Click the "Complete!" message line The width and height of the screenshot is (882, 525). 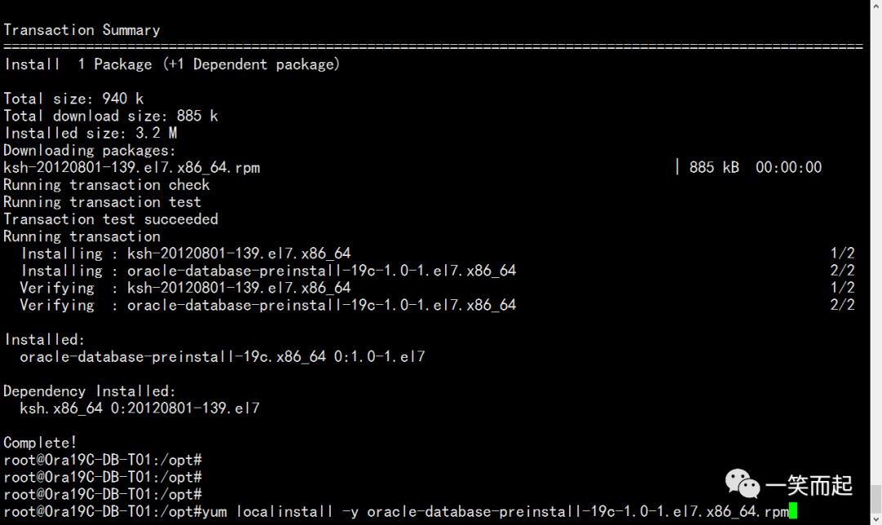[x=40, y=443]
